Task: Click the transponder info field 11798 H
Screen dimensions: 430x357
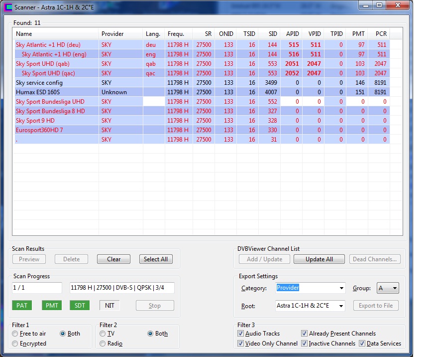Action: tap(122, 288)
